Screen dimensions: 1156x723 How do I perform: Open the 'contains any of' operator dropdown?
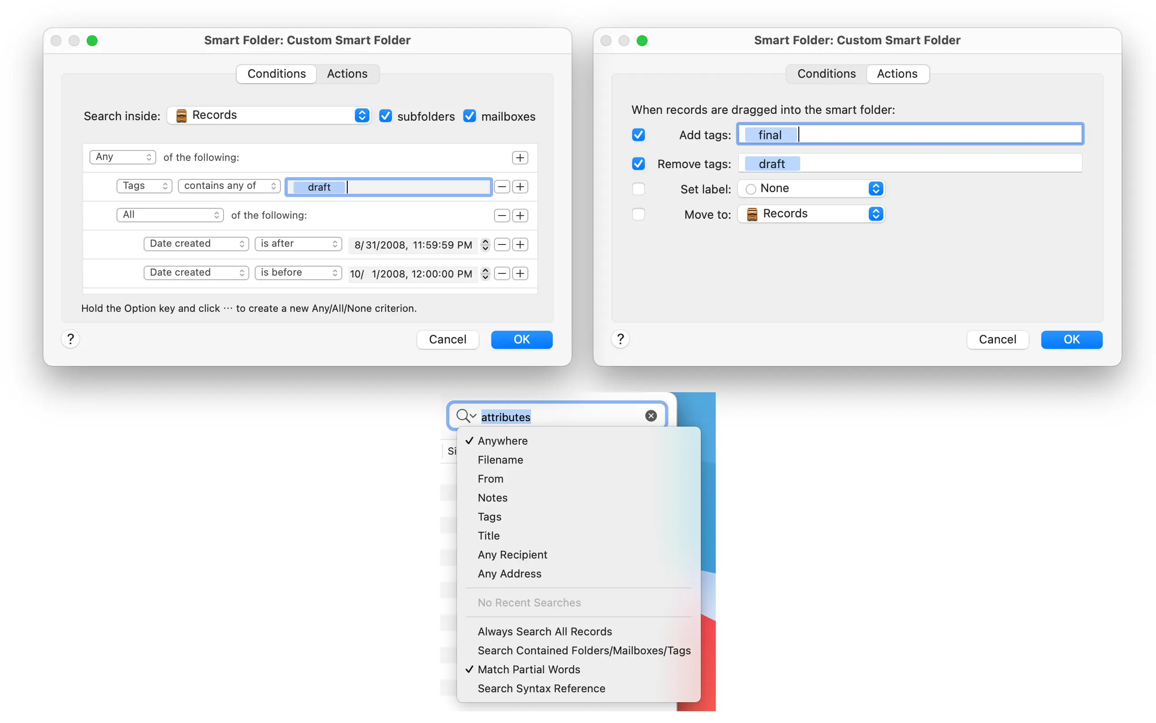pyautogui.click(x=229, y=186)
